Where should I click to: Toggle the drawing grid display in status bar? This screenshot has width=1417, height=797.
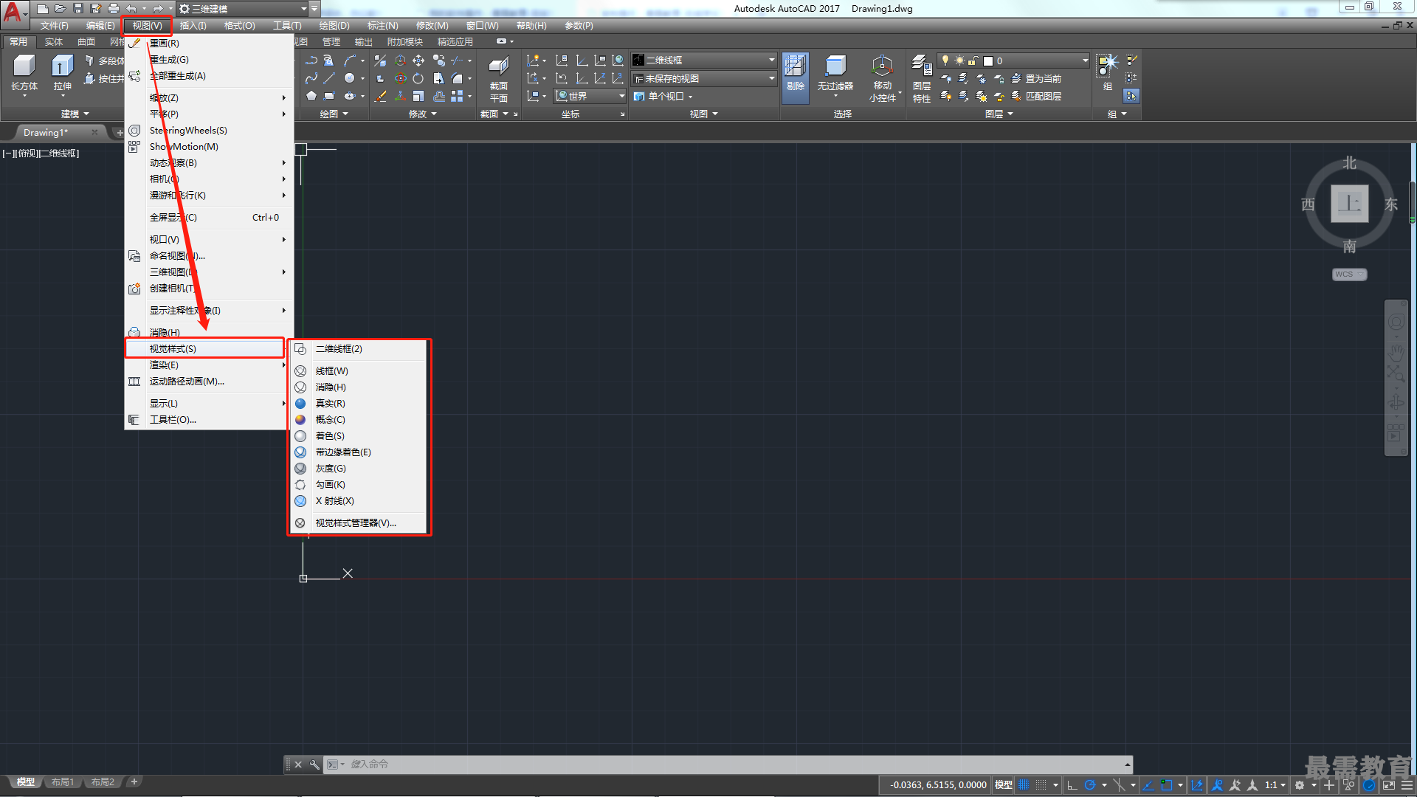click(x=1024, y=785)
